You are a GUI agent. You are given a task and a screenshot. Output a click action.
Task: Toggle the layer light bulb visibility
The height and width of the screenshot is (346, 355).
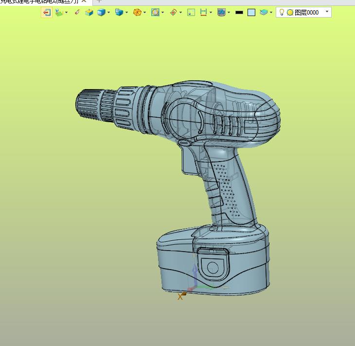tap(282, 12)
